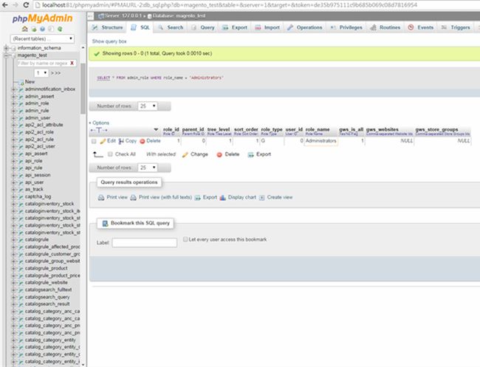
Task: Click Export icon in Query results operations
Action: [198, 197]
